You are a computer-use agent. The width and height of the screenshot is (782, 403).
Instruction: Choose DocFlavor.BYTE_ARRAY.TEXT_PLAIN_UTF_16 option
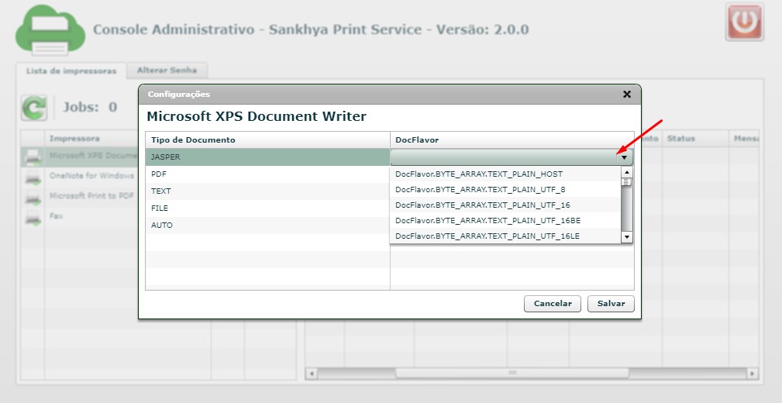point(505,205)
